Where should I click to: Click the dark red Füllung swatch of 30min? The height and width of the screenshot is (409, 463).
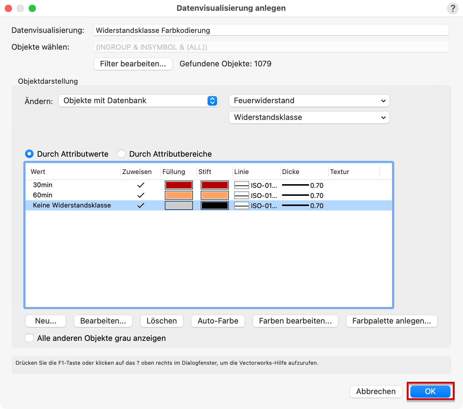tap(179, 185)
